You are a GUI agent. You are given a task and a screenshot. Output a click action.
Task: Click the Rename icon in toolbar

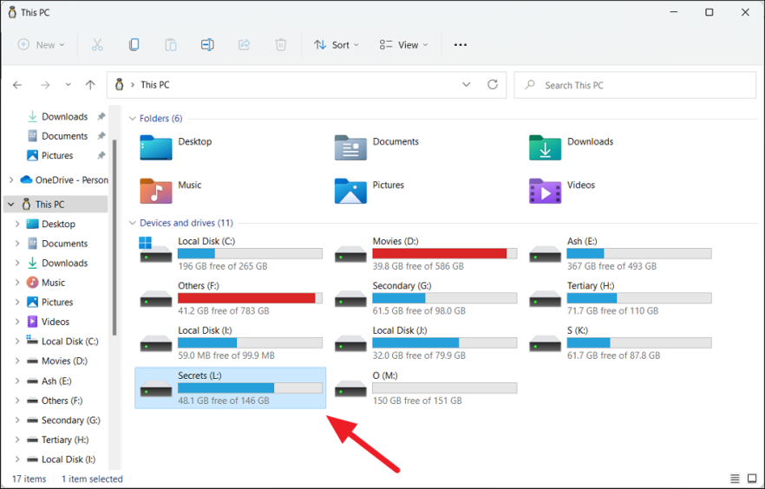coord(207,45)
